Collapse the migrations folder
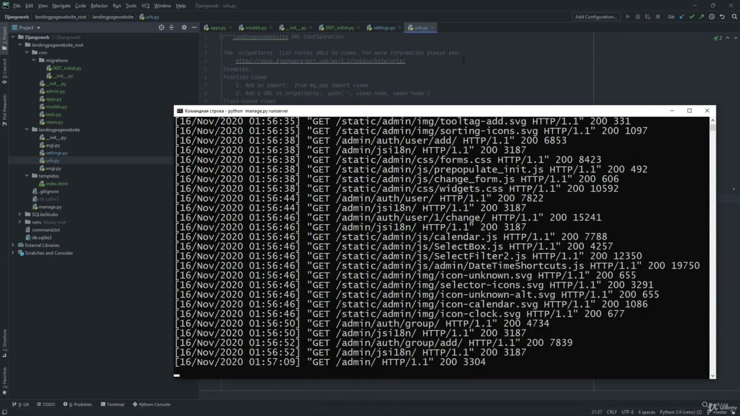740x416 pixels. click(x=34, y=60)
